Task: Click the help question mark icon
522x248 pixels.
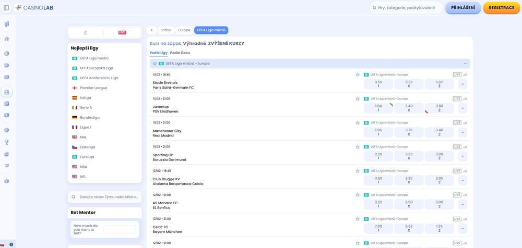Action: pos(11,244)
